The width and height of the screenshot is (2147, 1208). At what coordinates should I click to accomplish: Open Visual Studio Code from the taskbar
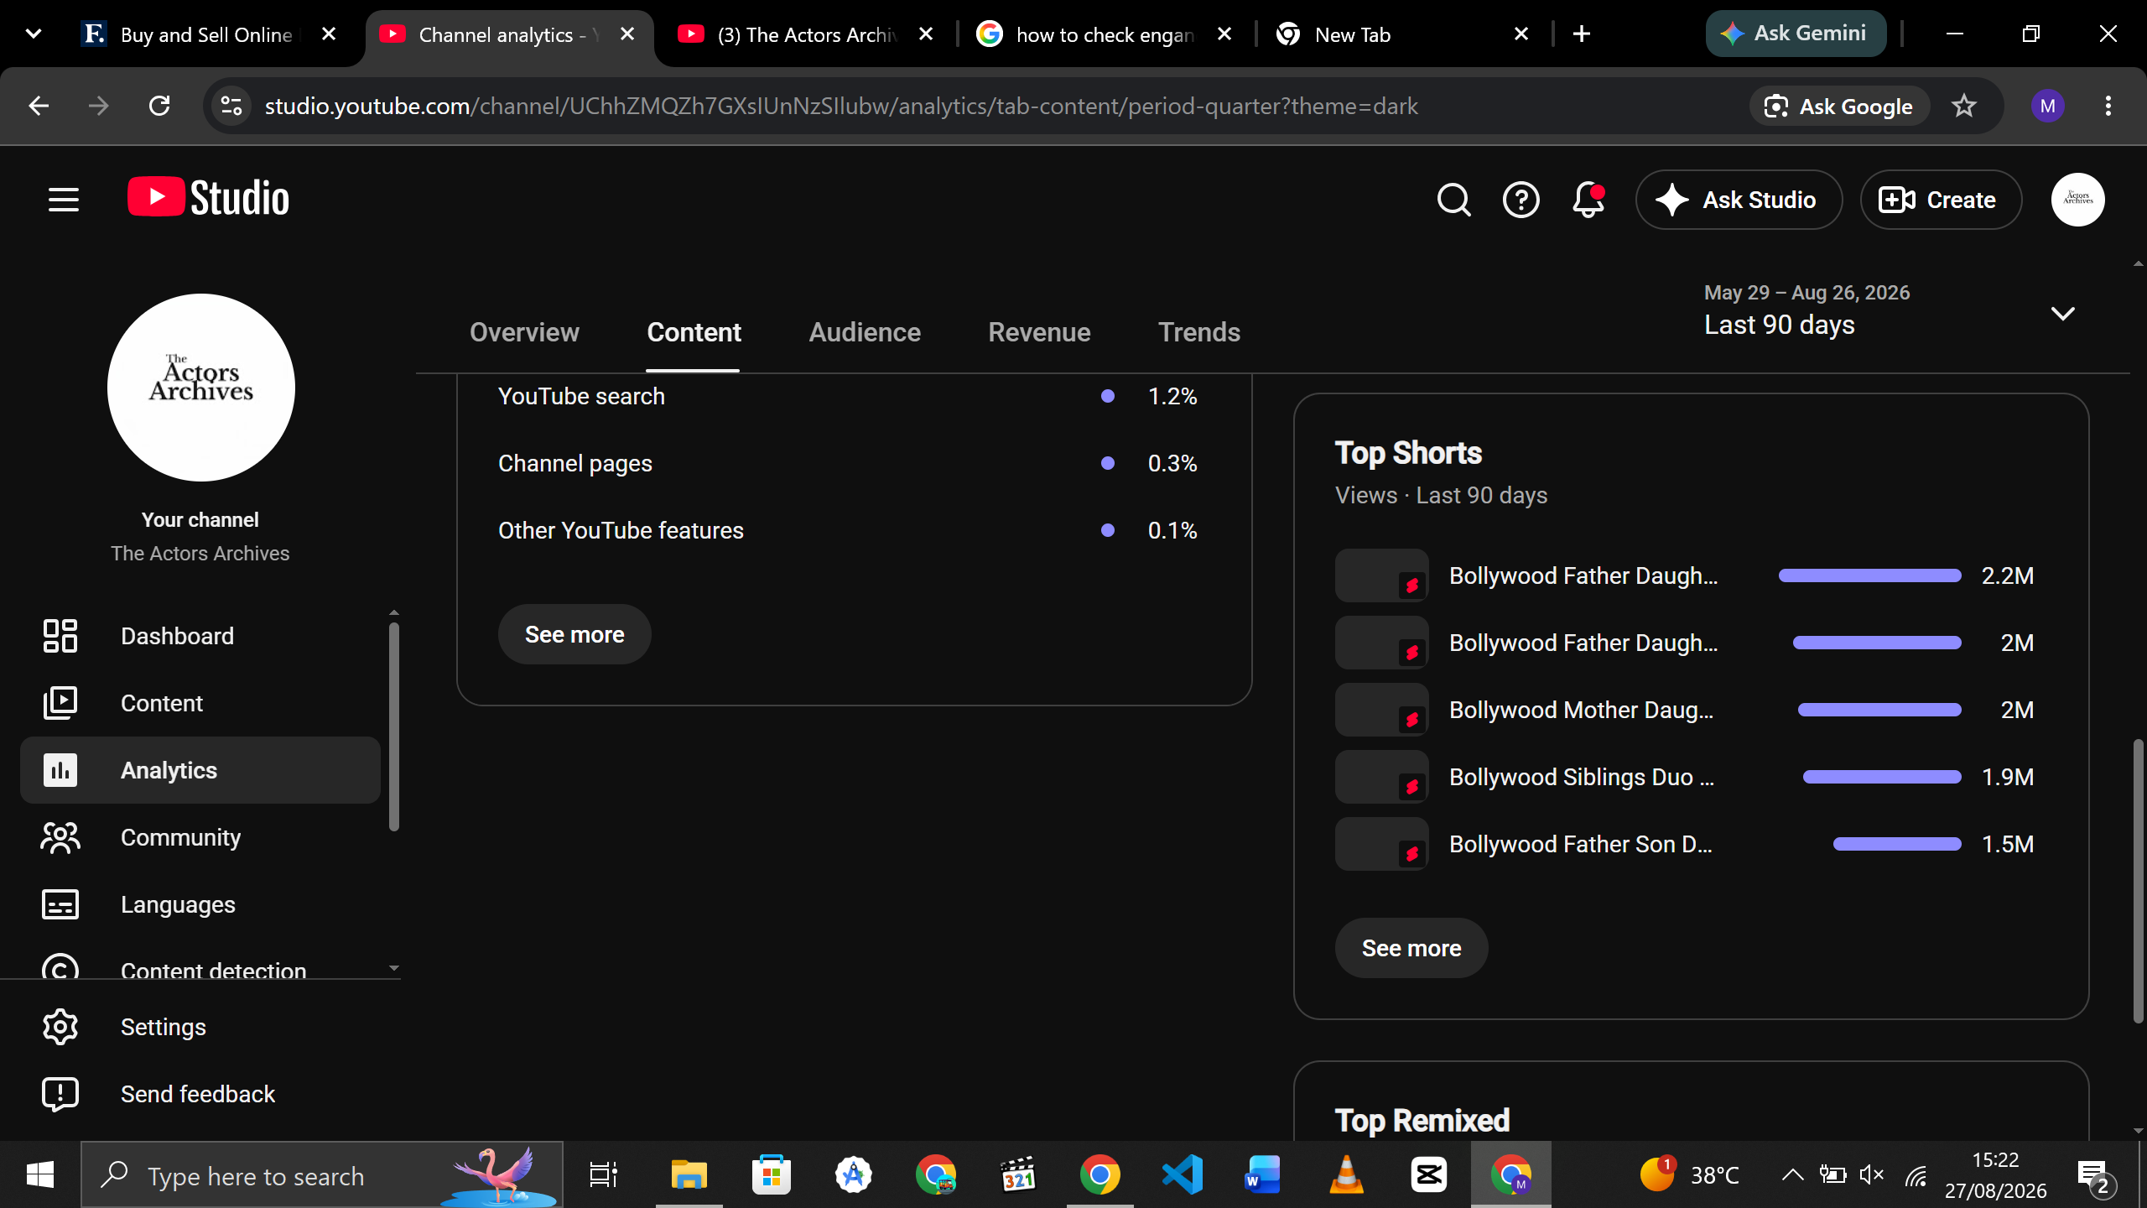click(1183, 1174)
